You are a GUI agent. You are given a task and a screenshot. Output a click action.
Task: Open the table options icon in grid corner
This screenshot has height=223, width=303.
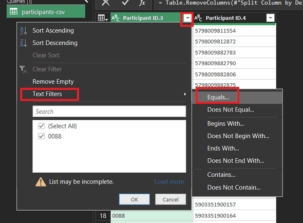(x=103, y=18)
